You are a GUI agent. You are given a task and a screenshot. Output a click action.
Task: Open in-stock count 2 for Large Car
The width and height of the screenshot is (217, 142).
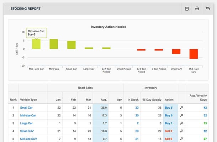pos(138,123)
